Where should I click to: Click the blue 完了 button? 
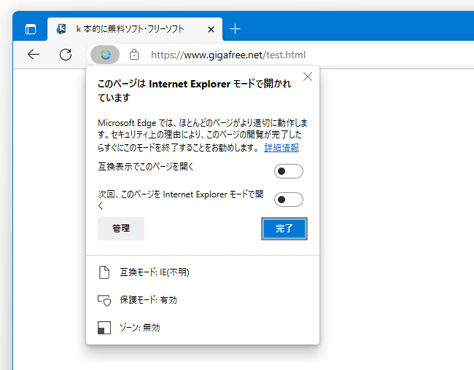(284, 229)
